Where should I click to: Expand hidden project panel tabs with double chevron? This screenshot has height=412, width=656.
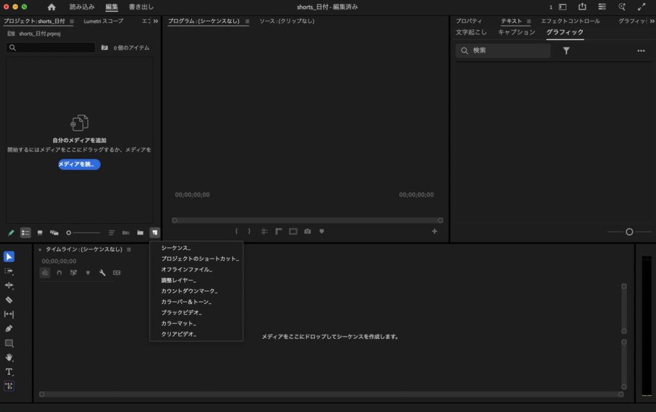pos(156,21)
